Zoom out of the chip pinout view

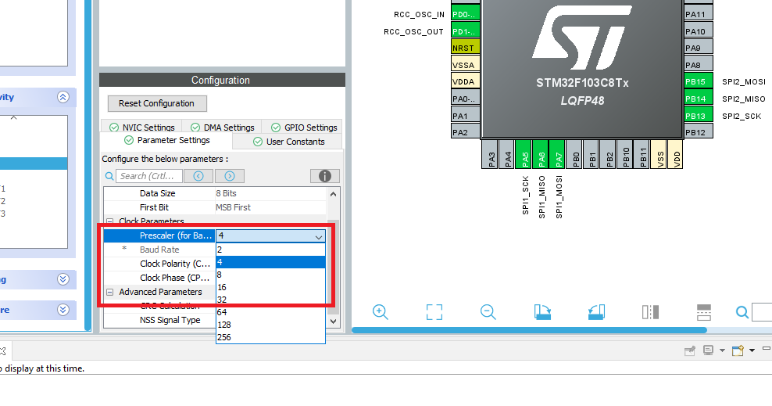pos(488,312)
